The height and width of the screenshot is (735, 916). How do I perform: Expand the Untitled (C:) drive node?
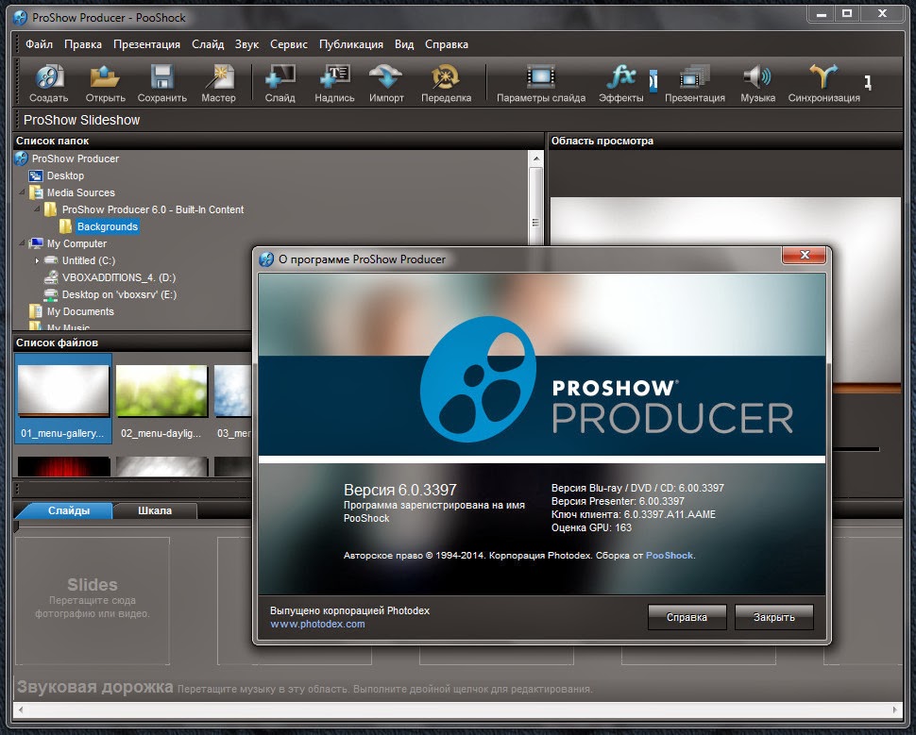[x=37, y=260]
